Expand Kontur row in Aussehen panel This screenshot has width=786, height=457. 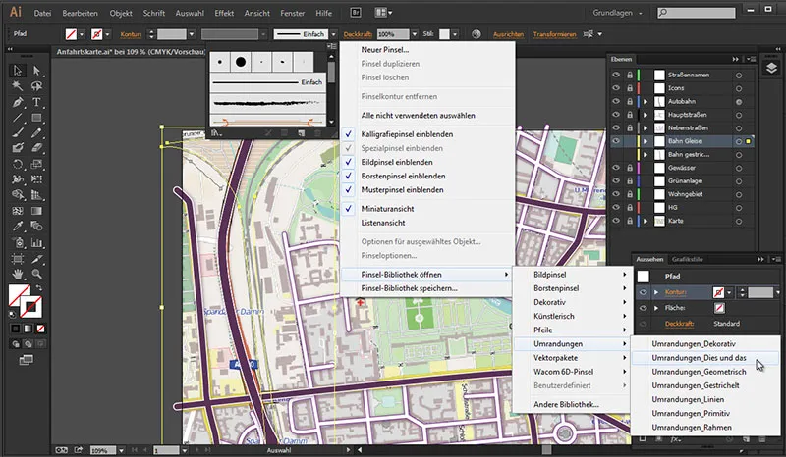coord(656,292)
